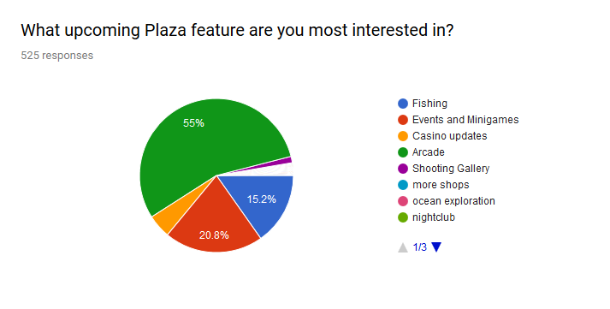Click the gray previous legend page arrow
Image resolution: width=610 pixels, height=309 pixels.
pyautogui.click(x=403, y=247)
